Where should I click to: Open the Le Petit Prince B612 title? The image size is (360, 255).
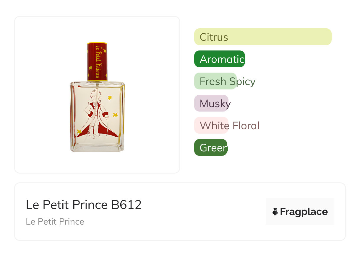(84, 205)
